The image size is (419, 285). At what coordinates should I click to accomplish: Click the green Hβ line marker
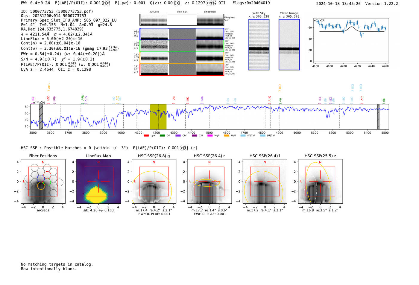click(x=384, y=100)
